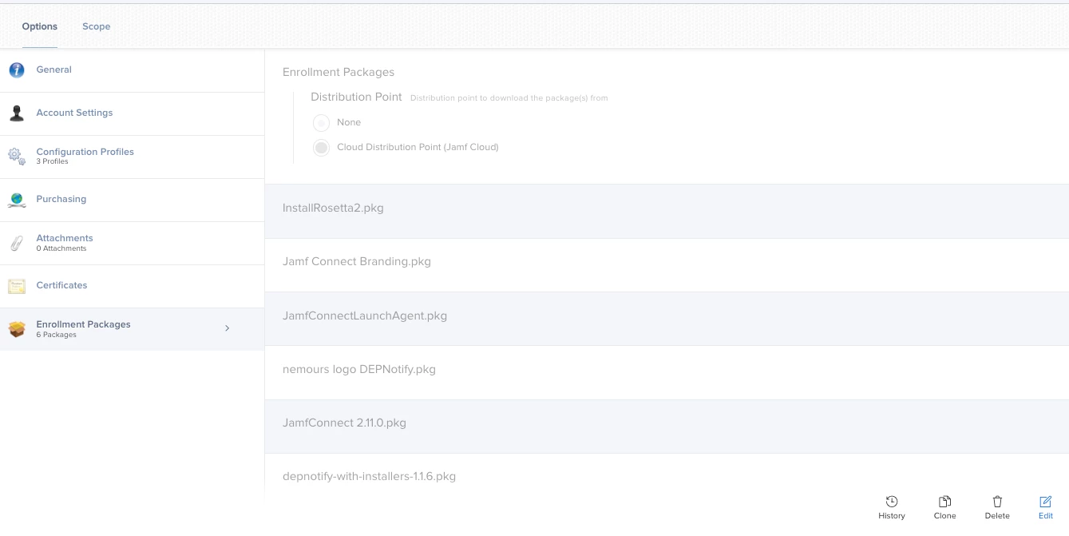Click the History button label

892,516
